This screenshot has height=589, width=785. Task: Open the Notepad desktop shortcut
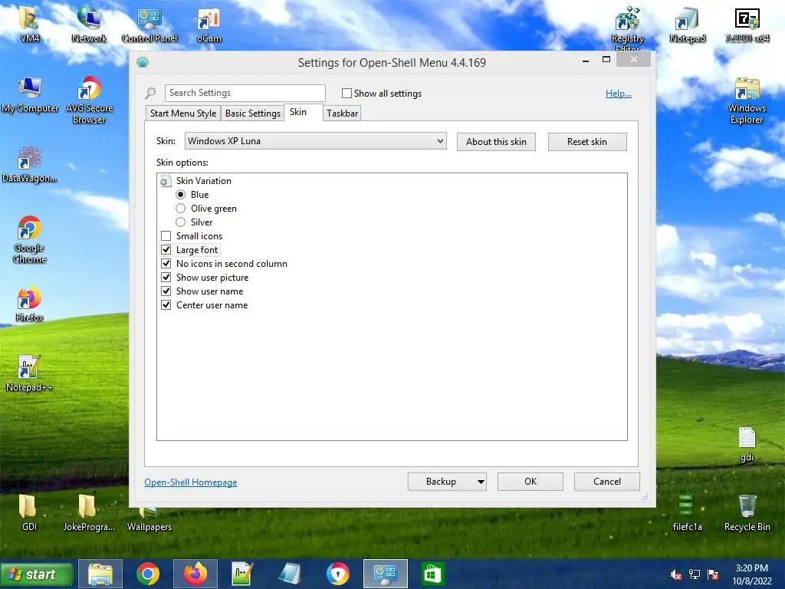click(687, 24)
